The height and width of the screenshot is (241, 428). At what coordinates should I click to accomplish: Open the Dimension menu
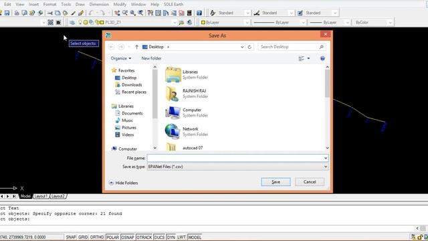click(x=99, y=5)
